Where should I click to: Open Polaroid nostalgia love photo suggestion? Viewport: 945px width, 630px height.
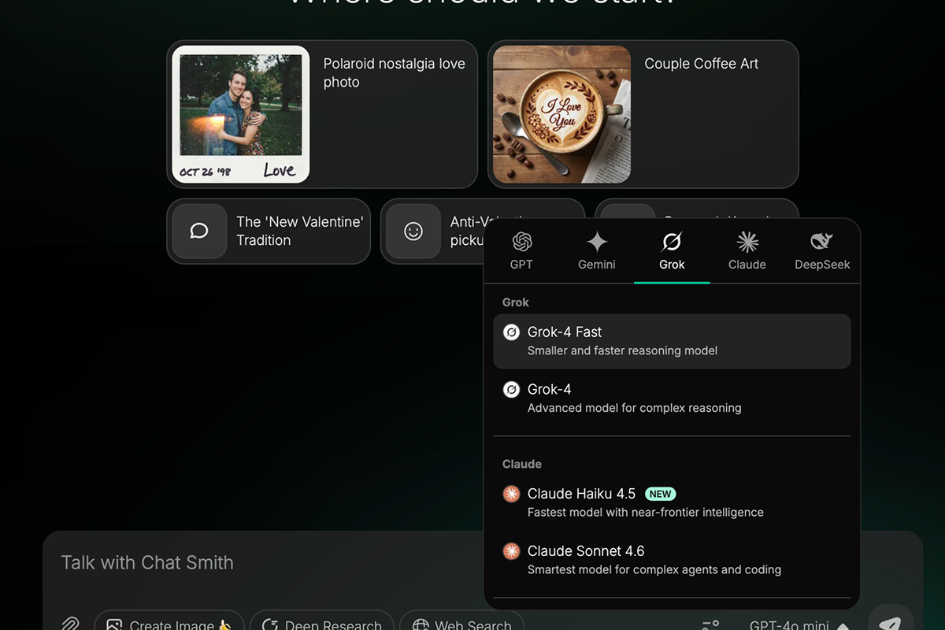click(322, 114)
